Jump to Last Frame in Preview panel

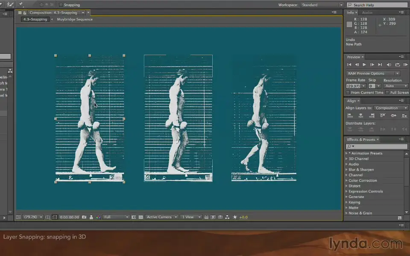coord(380,64)
